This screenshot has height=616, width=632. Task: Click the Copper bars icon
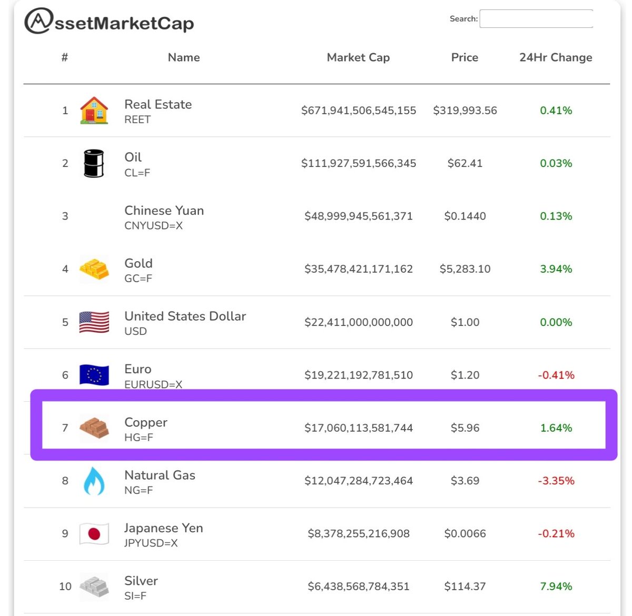point(94,428)
